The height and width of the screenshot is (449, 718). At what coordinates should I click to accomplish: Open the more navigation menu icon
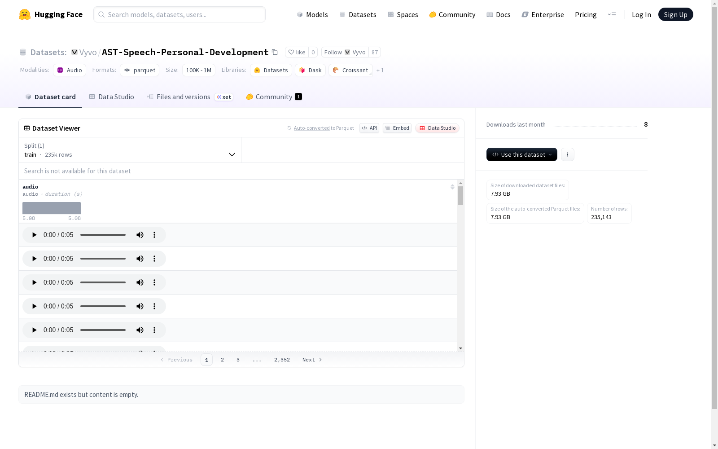[612, 14]
